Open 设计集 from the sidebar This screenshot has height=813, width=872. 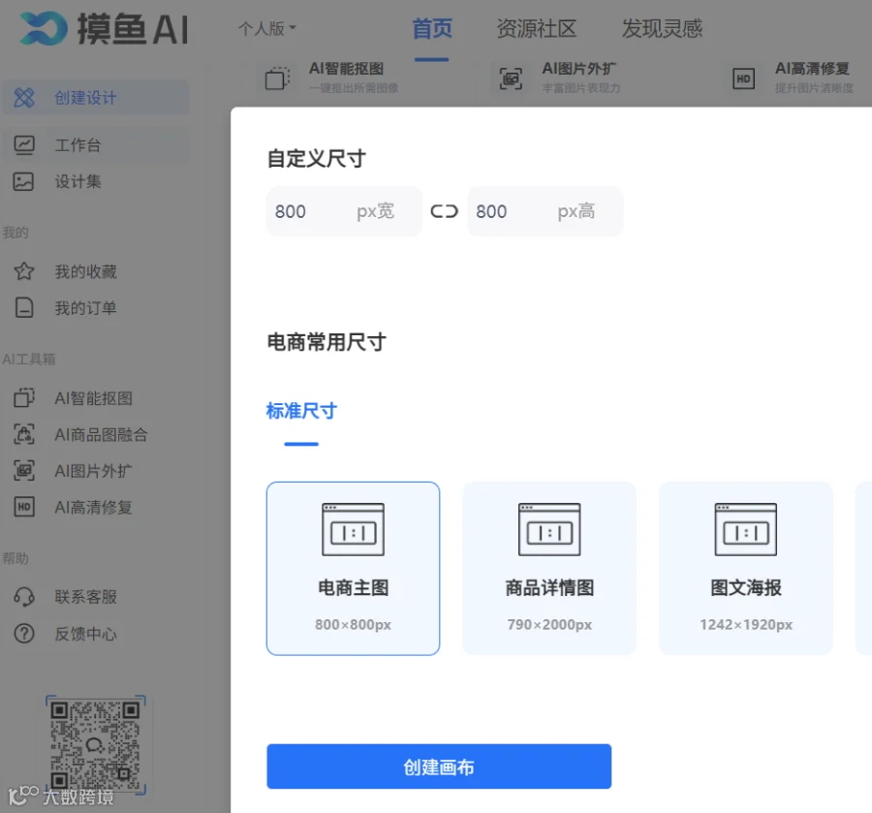coord(78,181)
